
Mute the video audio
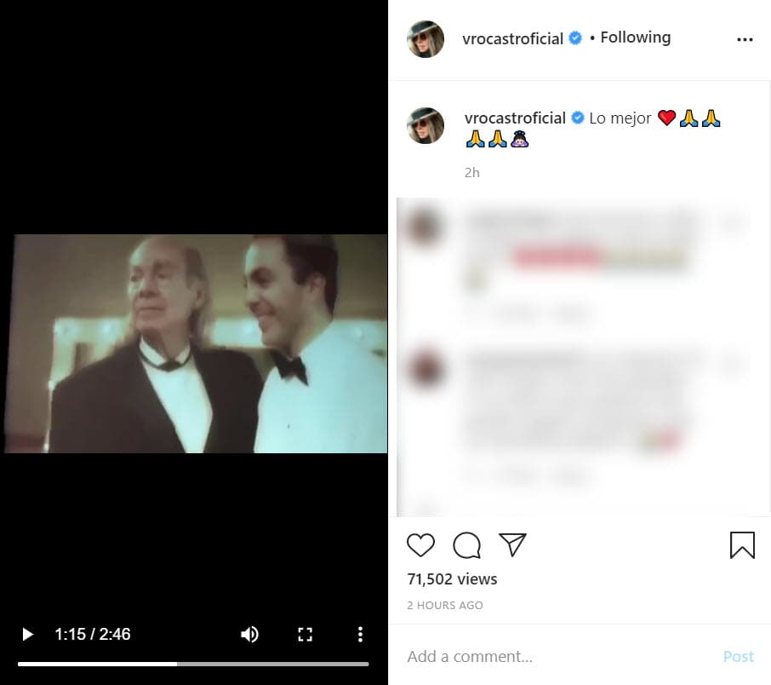[249, 634]
